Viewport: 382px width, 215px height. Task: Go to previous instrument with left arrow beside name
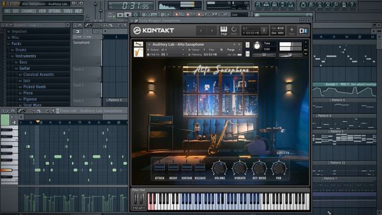pyautogui.click(x=234, y=44)
